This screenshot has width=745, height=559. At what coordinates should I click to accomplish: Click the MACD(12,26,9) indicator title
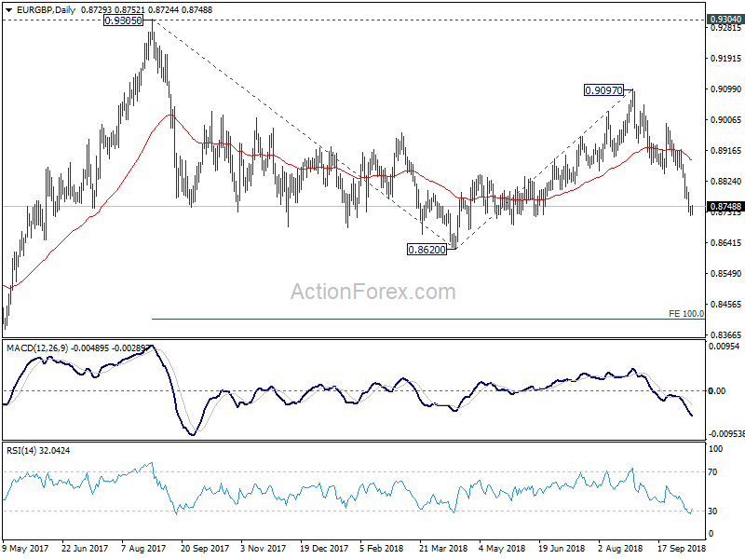[38, 348]
